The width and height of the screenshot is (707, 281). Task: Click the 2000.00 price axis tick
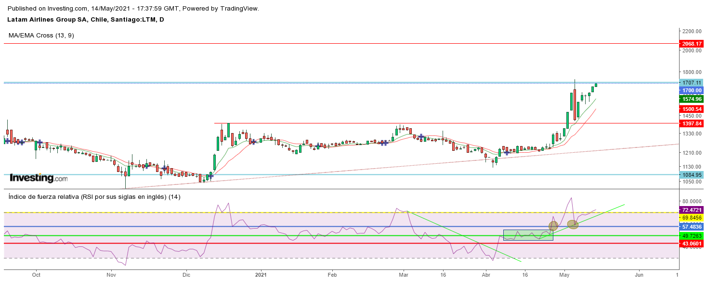pos(691,50)
